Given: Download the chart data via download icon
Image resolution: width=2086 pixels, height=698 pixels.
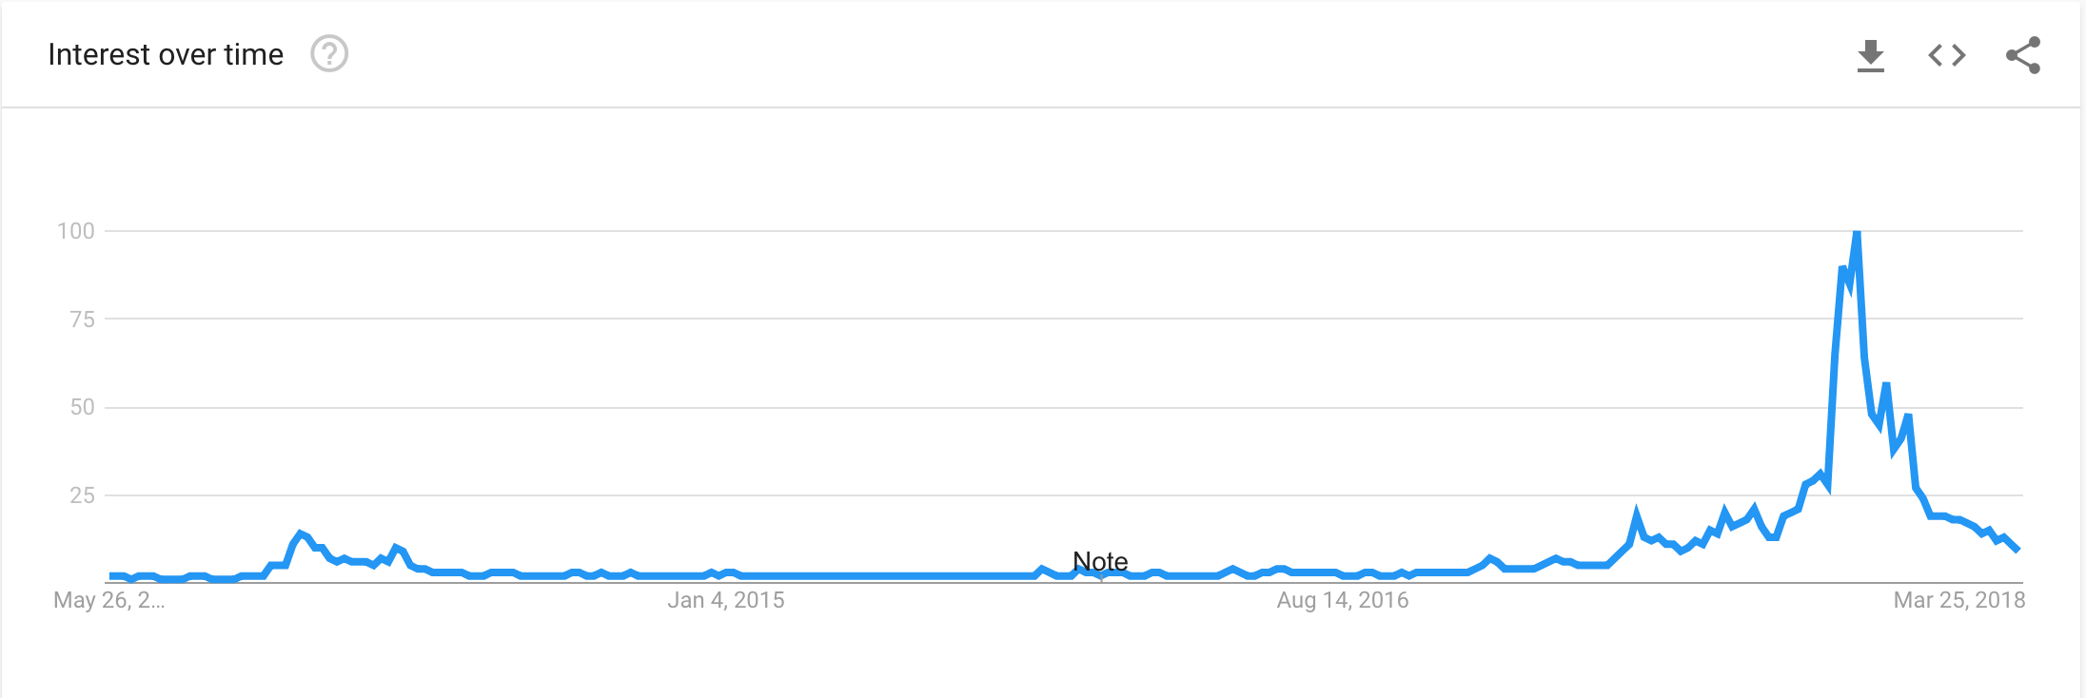Looking at the screenshot, I should [1870, 55].
